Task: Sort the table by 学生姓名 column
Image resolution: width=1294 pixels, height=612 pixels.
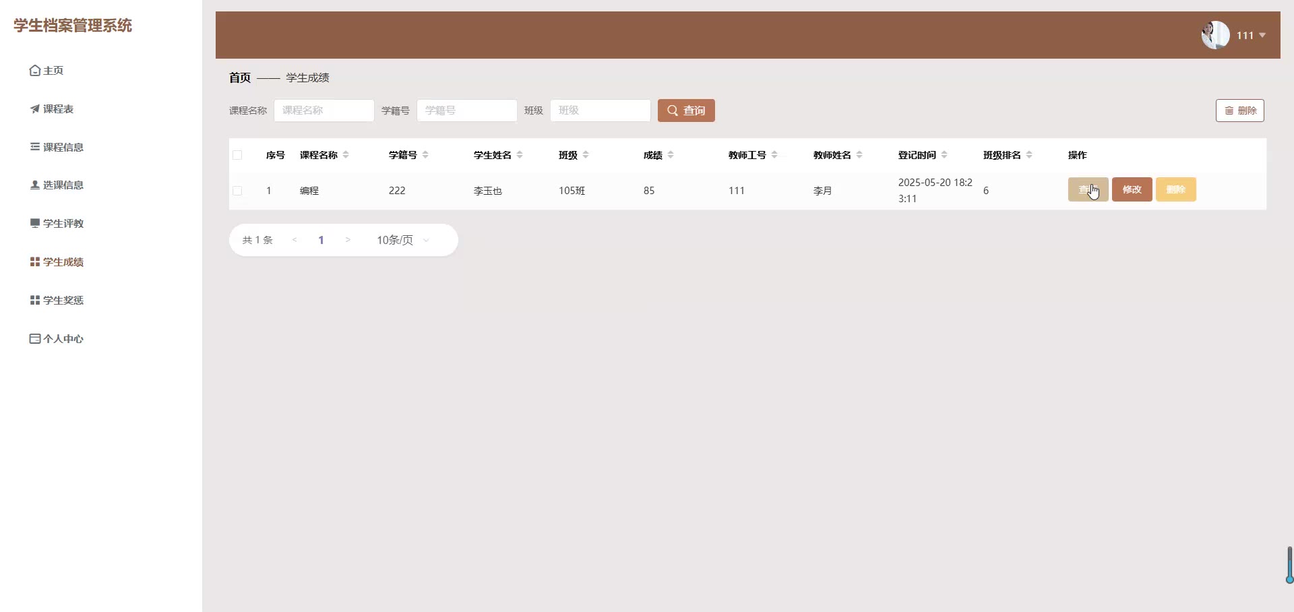Action: coord(520,155)
